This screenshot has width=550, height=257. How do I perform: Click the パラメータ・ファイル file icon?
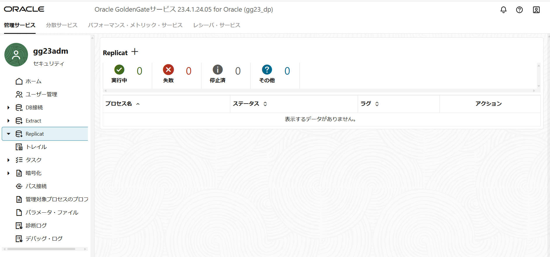pos(19,212)
